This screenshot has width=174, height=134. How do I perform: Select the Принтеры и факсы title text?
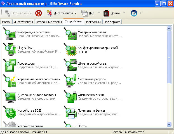click(91, 111)
